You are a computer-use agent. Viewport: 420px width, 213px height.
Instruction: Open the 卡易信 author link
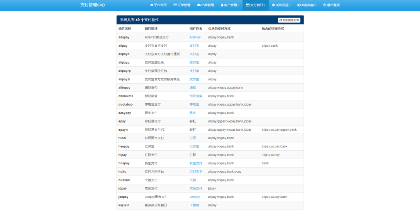click(x=194, y=205)
